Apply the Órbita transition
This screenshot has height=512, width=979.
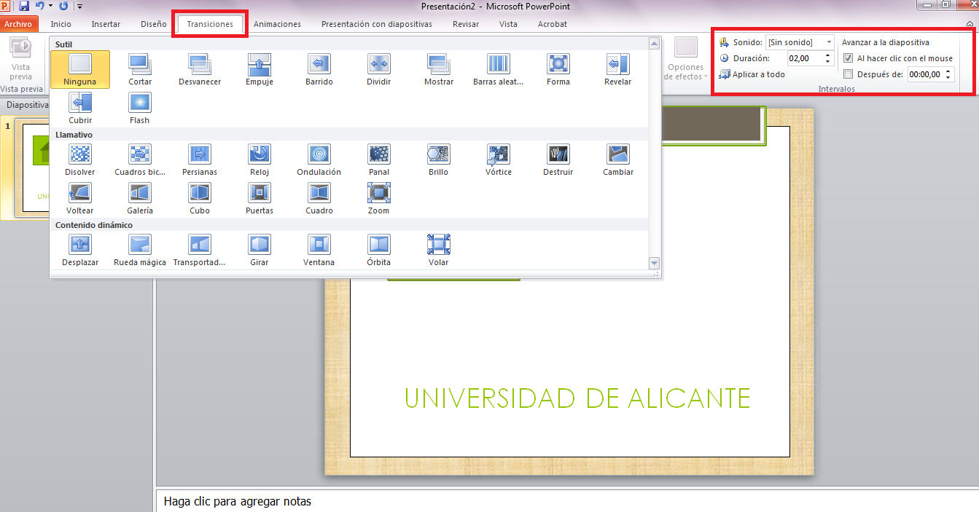pos(379,250)
